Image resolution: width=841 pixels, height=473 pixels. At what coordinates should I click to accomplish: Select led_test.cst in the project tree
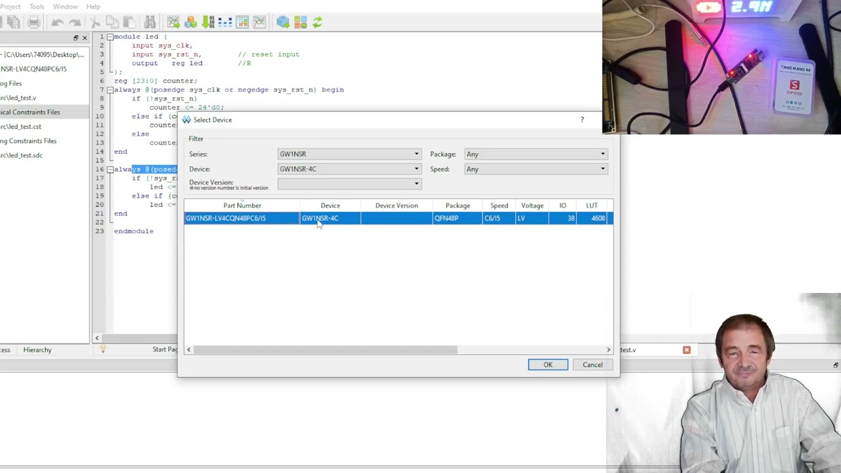click(20, 127)
